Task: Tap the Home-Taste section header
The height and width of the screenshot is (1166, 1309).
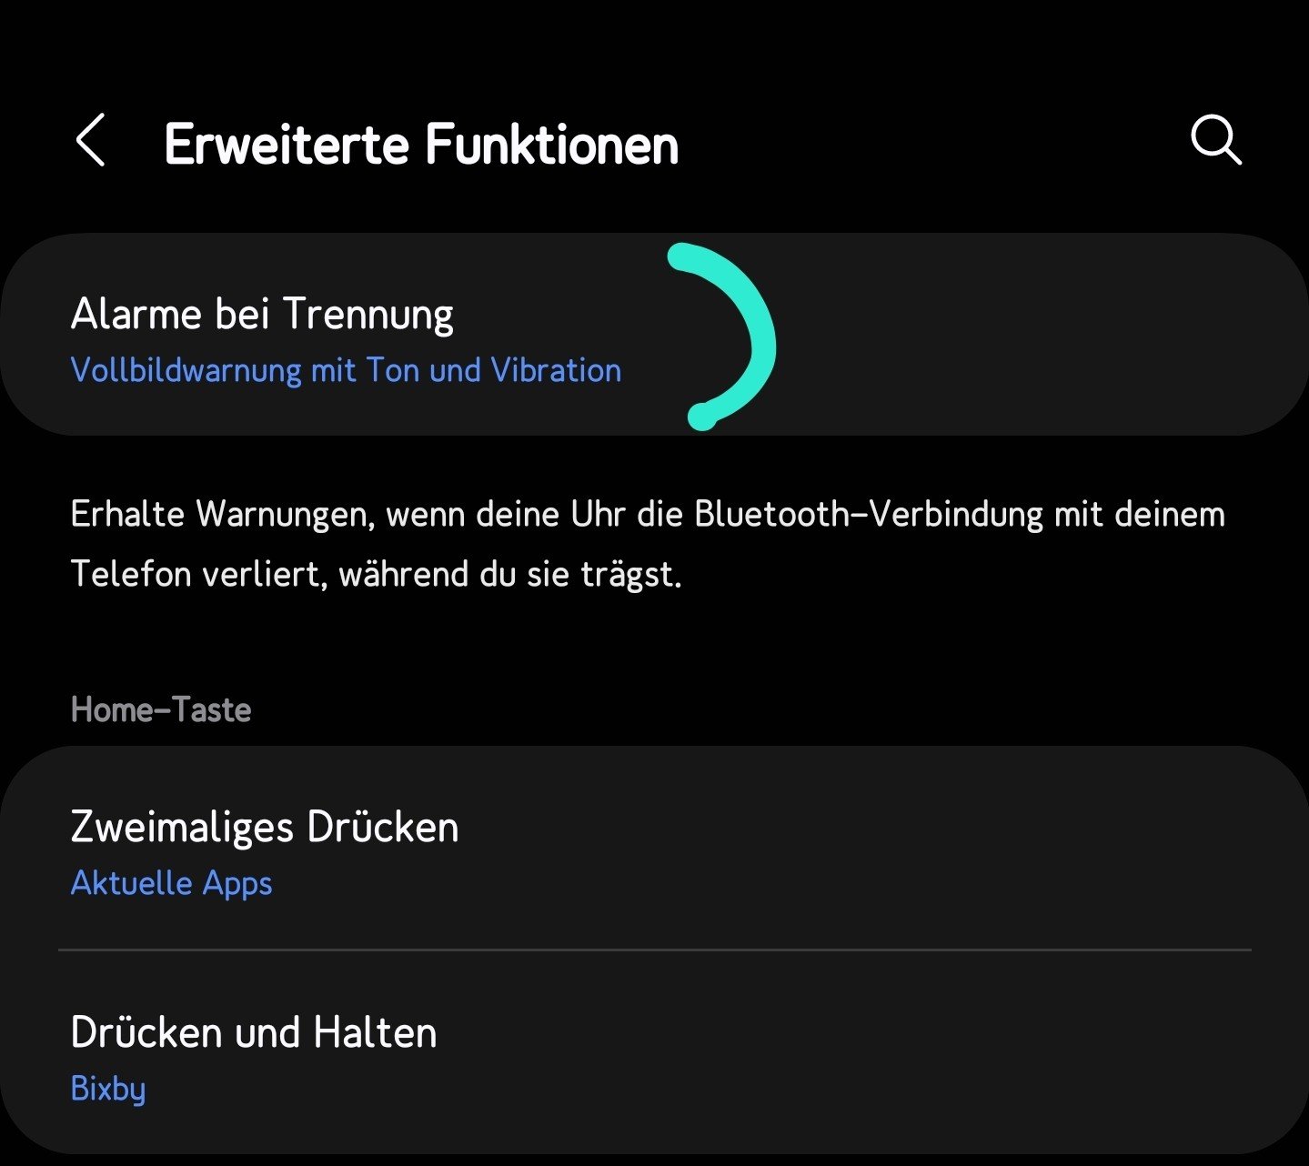Action: point(161,709)
